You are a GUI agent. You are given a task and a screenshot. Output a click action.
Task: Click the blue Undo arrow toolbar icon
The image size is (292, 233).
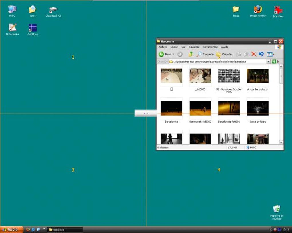click(x=261, y=54)
